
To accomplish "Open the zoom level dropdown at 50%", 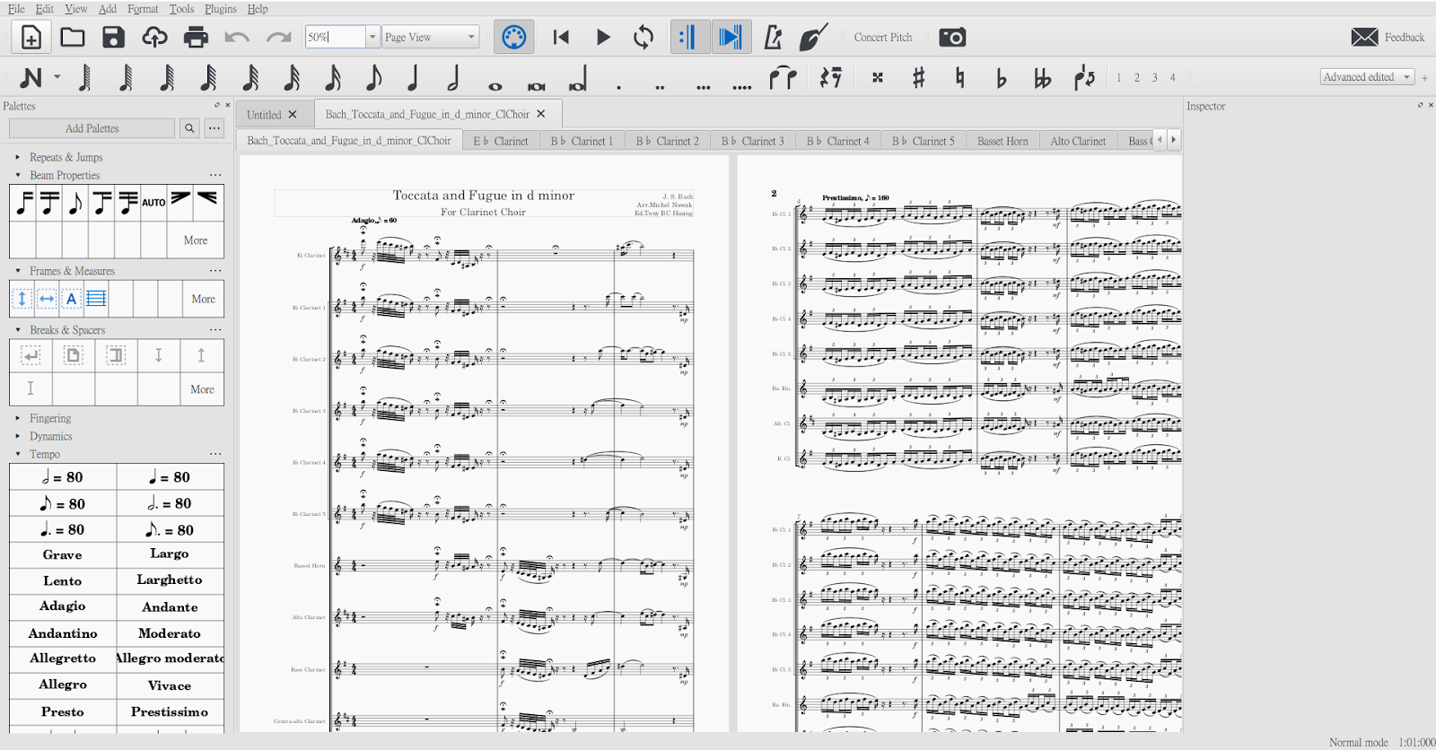I will pyautogui.click(x=372, y=37).
